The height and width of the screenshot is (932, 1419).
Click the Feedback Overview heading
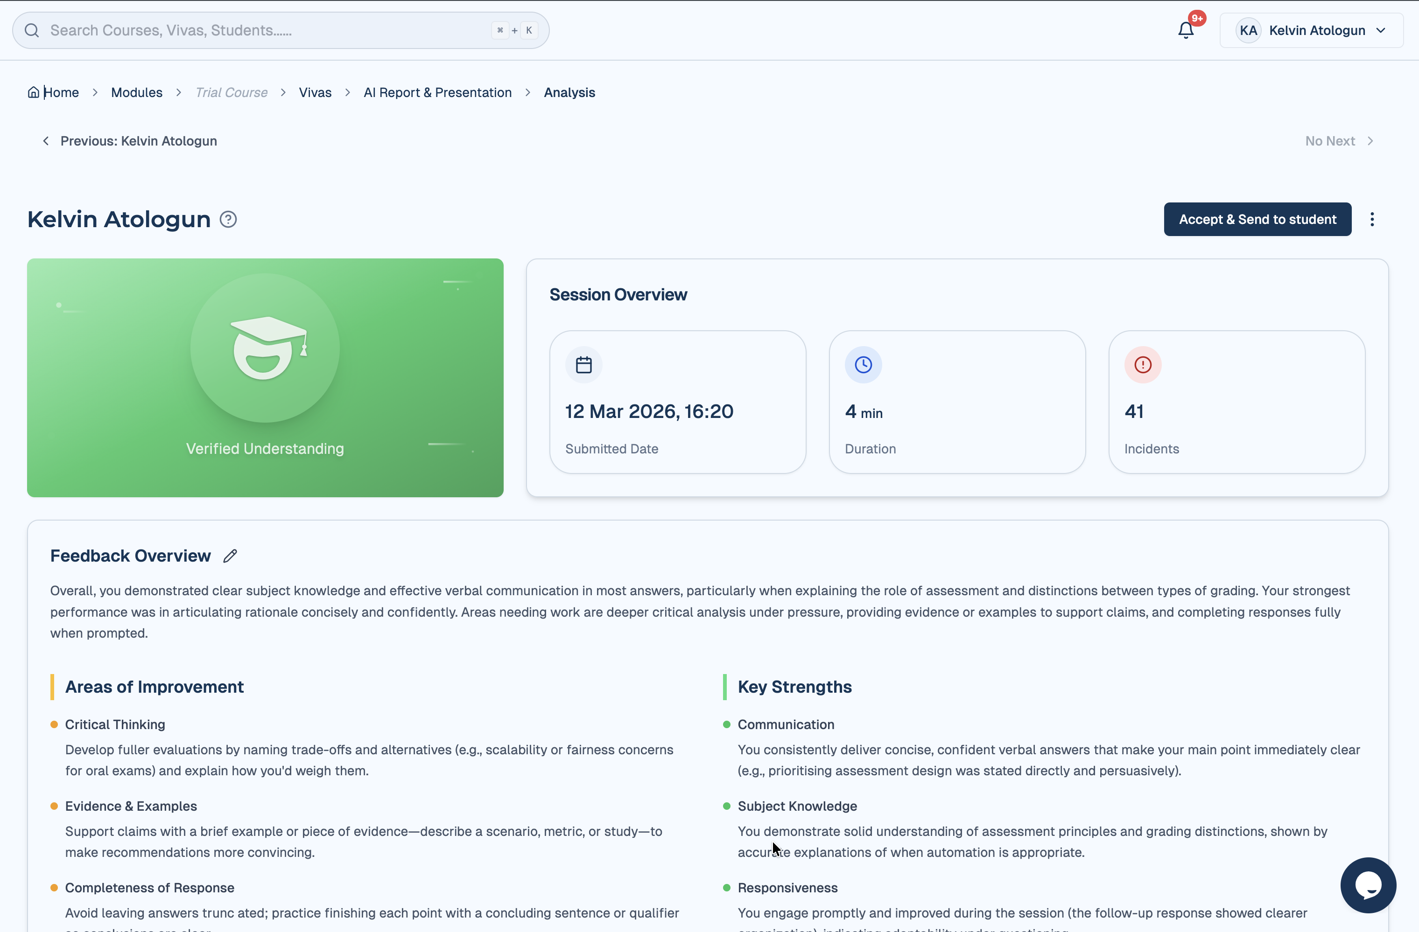[x=131, y=556]
